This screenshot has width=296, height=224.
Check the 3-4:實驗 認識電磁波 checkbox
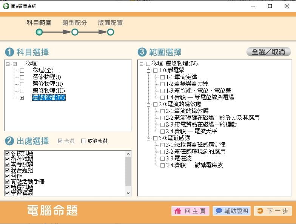[162, 166]
